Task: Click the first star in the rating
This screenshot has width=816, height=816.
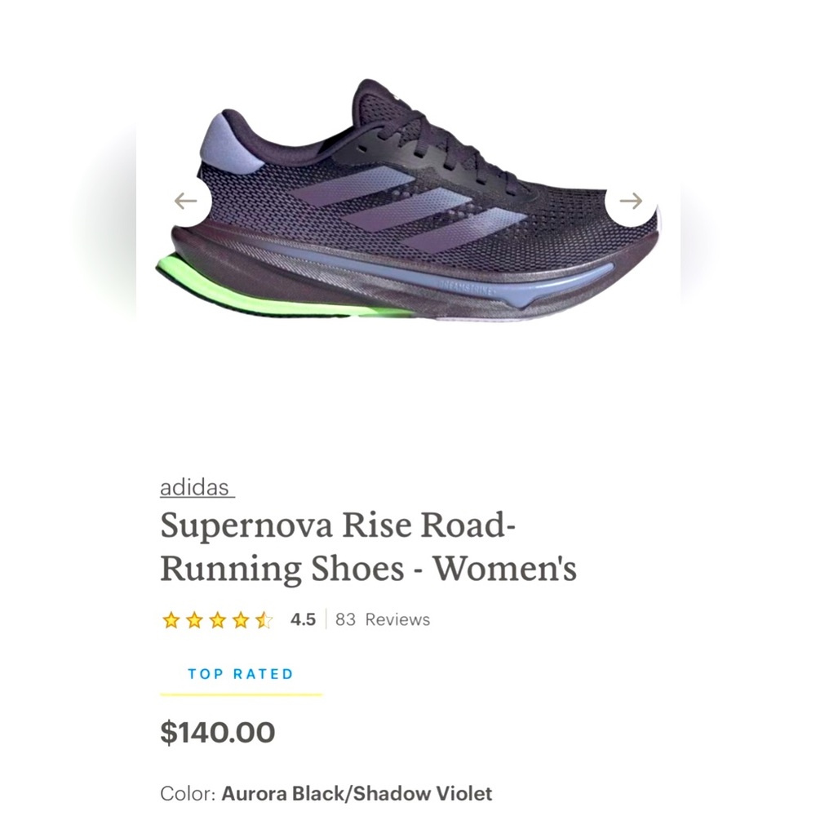Action: point(171,620)
